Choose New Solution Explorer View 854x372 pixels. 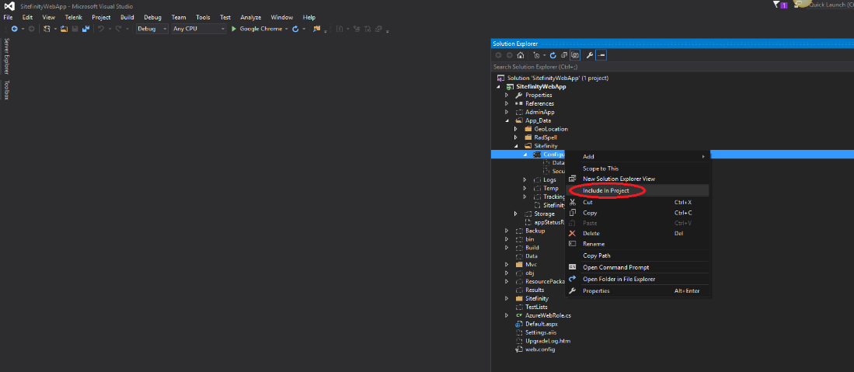[637, 179]
